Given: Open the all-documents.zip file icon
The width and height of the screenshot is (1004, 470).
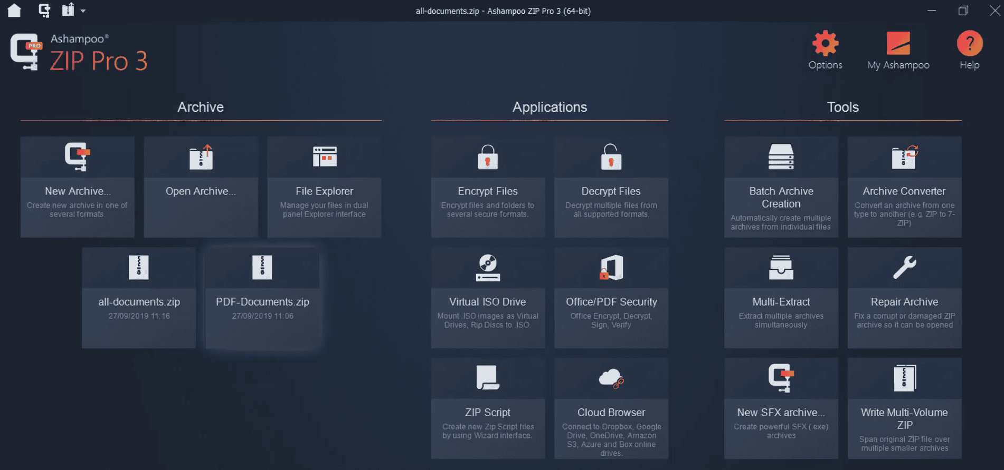Looking at the screenshot, I should pyautogui.click(x=139, y=267).
